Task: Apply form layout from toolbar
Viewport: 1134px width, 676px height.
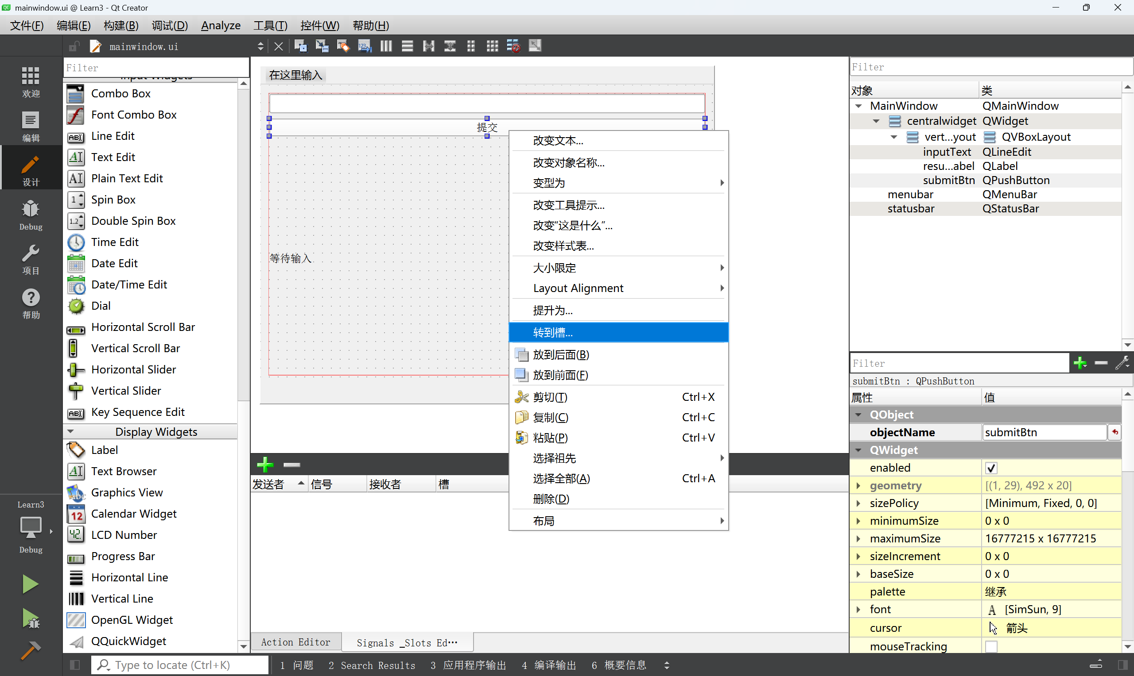Action: pyautogui.click(x=471, y=46)
